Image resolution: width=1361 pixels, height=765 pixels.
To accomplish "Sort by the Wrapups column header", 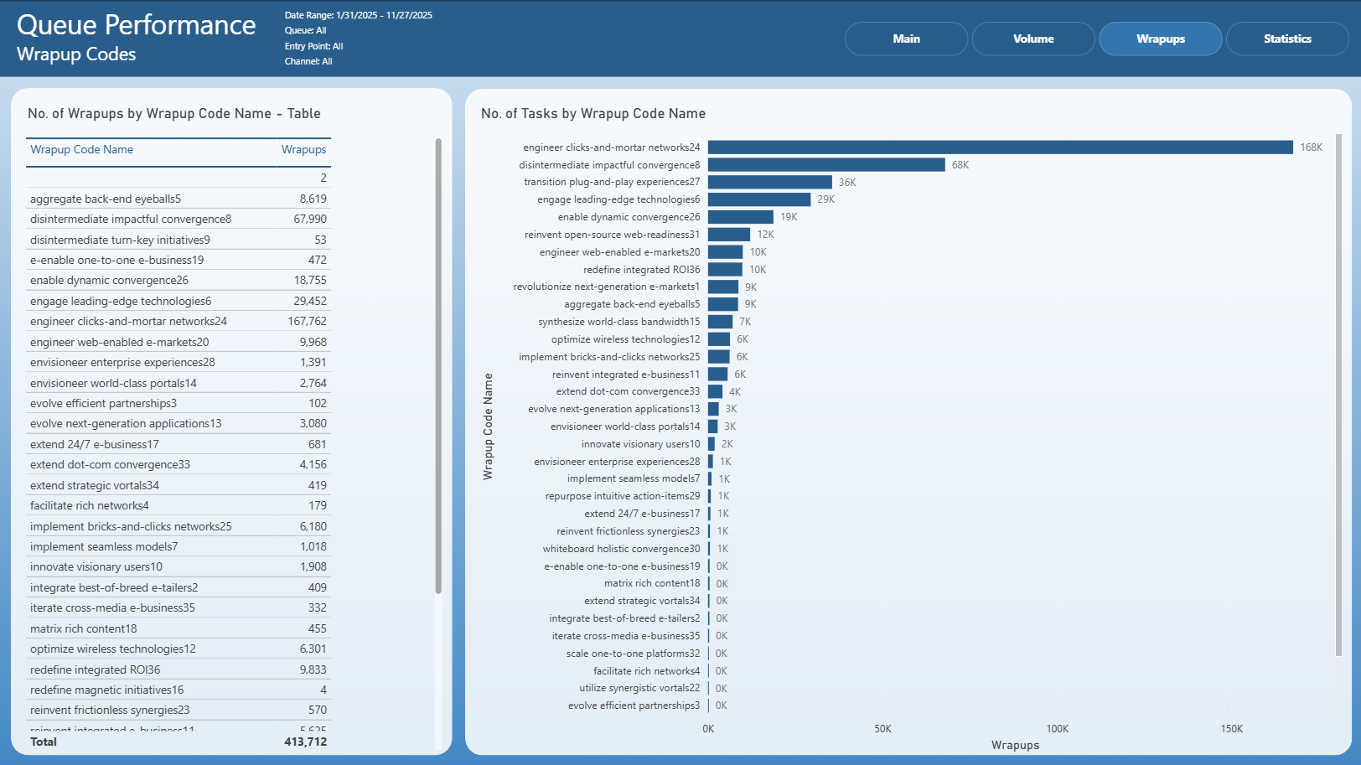I will pos(303,150).
